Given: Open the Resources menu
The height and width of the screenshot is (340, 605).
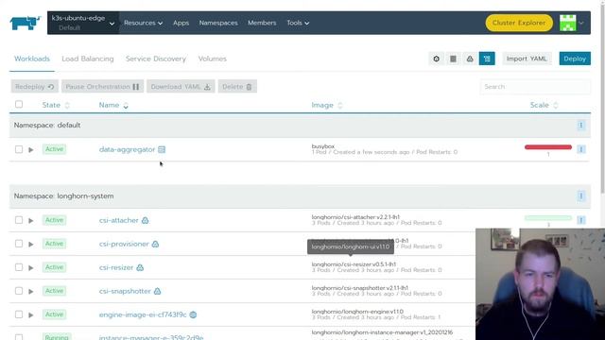Looking at the screenshot, I should (143, 23).
